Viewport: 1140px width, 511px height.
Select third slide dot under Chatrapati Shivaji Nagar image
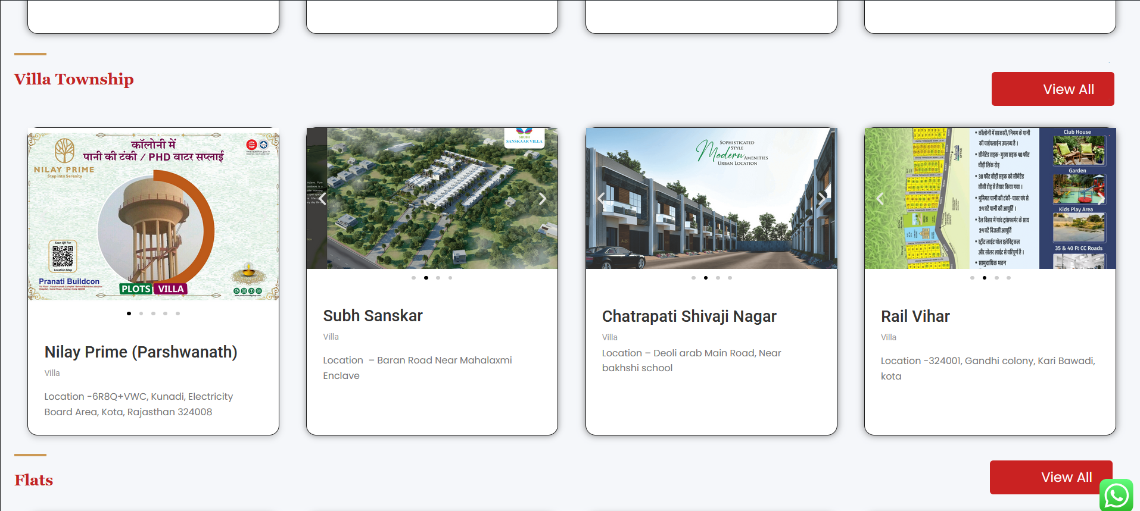pyautogui.click(x=718, y=278)
